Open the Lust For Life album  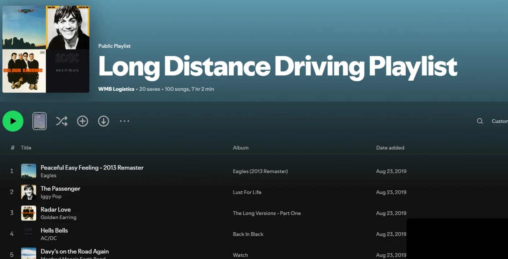(247, 192)
